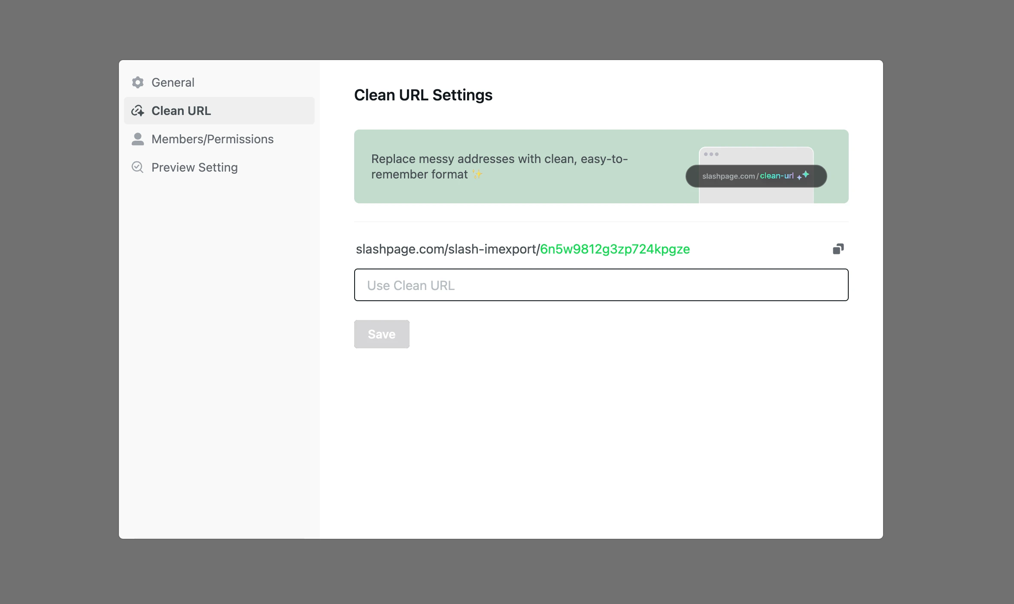Click the Clean URL sidebar icon
Viewport: 1014px width, 604px height.
click(137, 111)
